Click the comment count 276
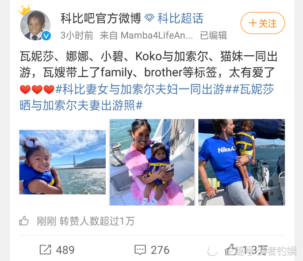 coord(160,250)
